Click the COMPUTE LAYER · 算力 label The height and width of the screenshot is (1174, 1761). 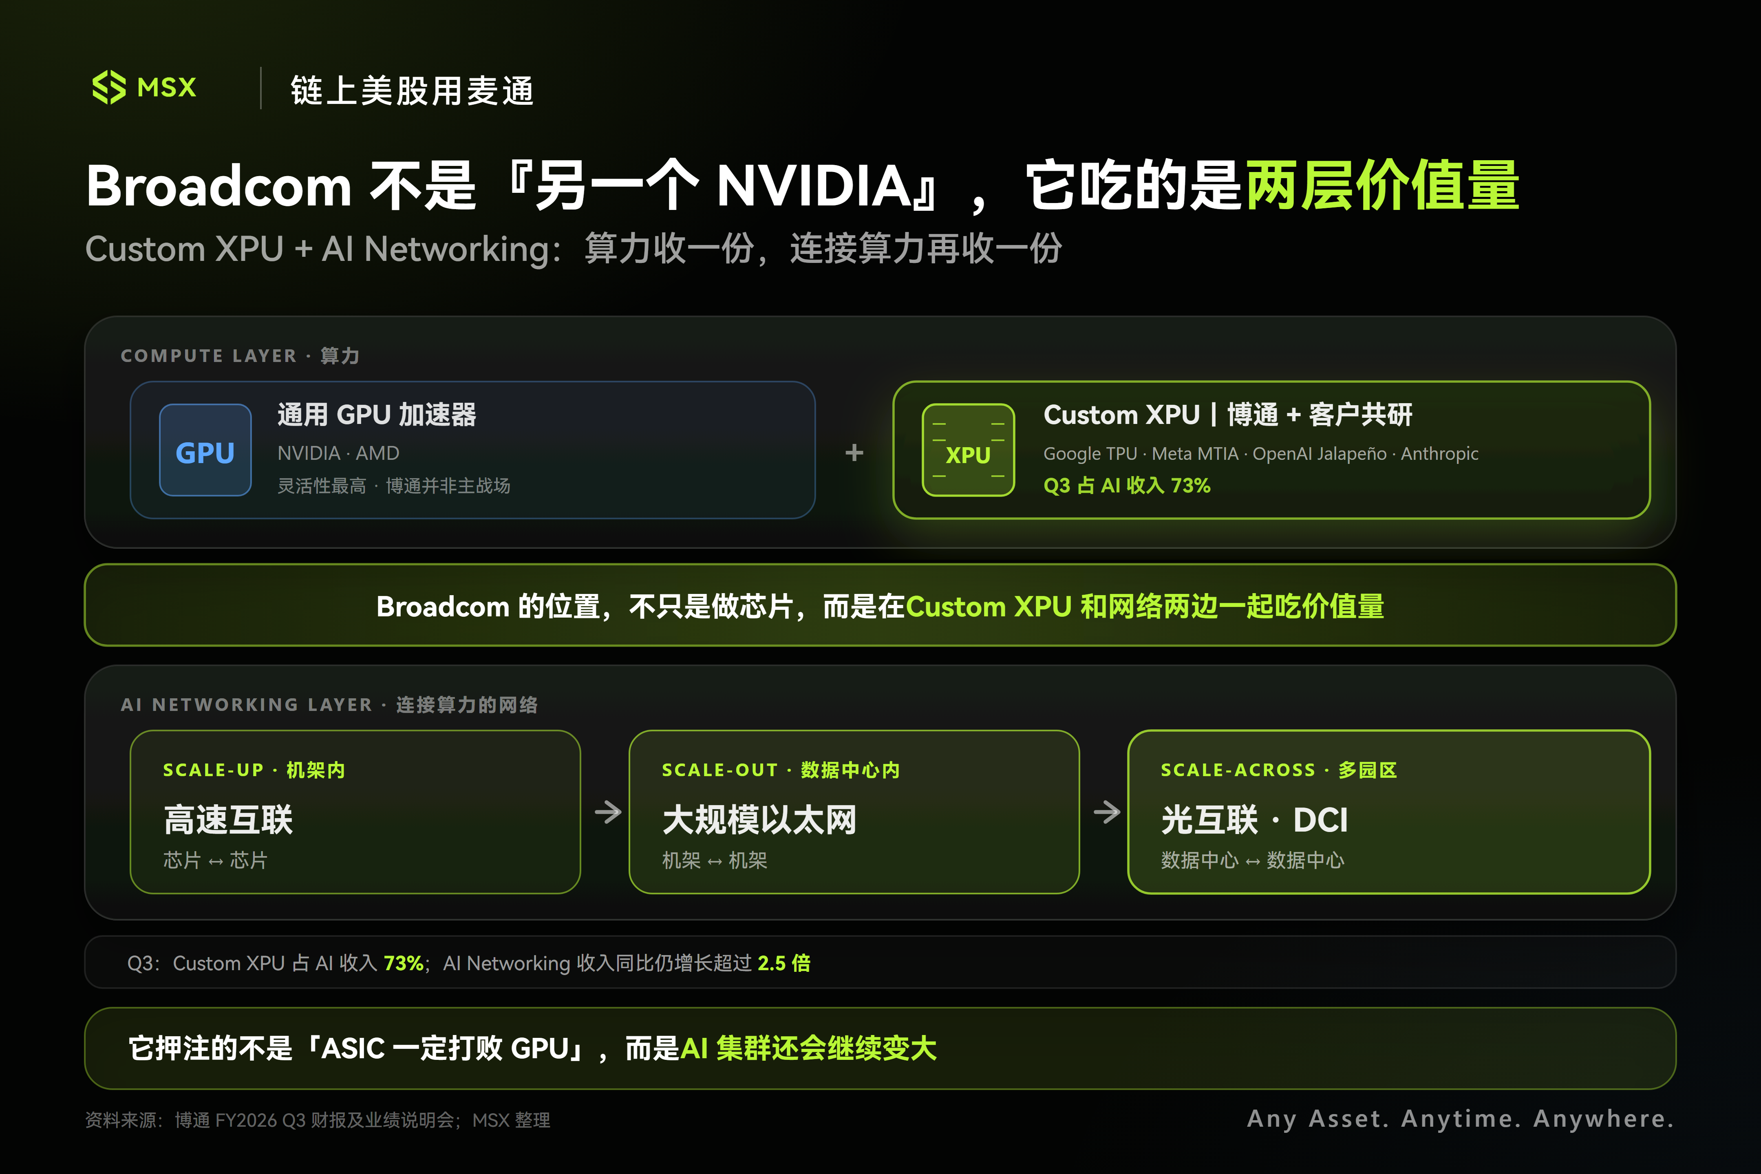[x=241, y=355]
